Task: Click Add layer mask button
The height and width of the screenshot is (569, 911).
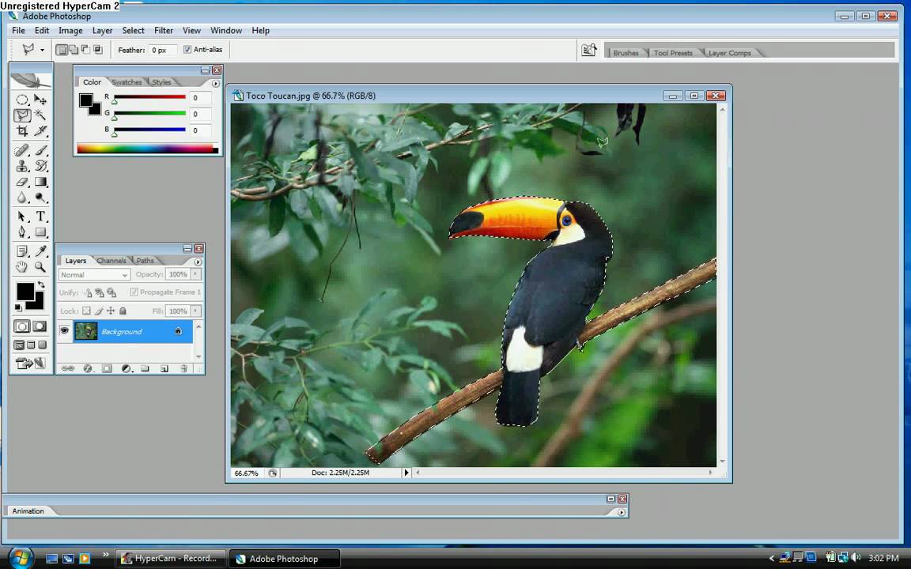Action: (107, 369)
